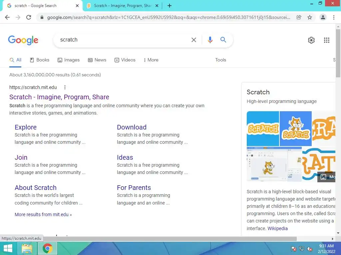341x255 pixels.
Task: Clear the search box with X
Action: 193,40
